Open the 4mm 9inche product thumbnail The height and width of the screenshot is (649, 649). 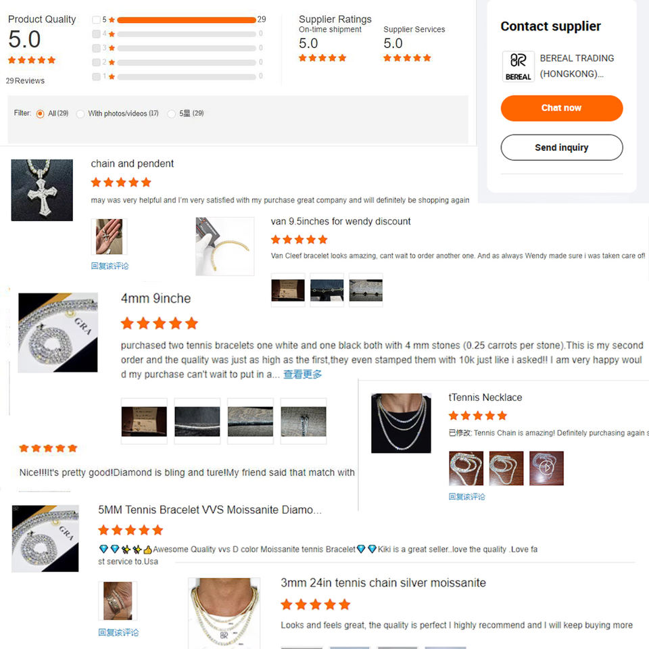click(58, 333)
